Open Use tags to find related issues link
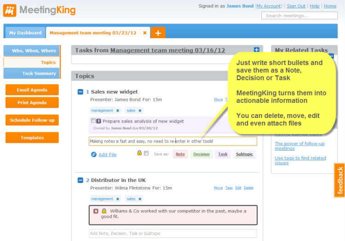This screenshot has height=241, width=345. 300,160
